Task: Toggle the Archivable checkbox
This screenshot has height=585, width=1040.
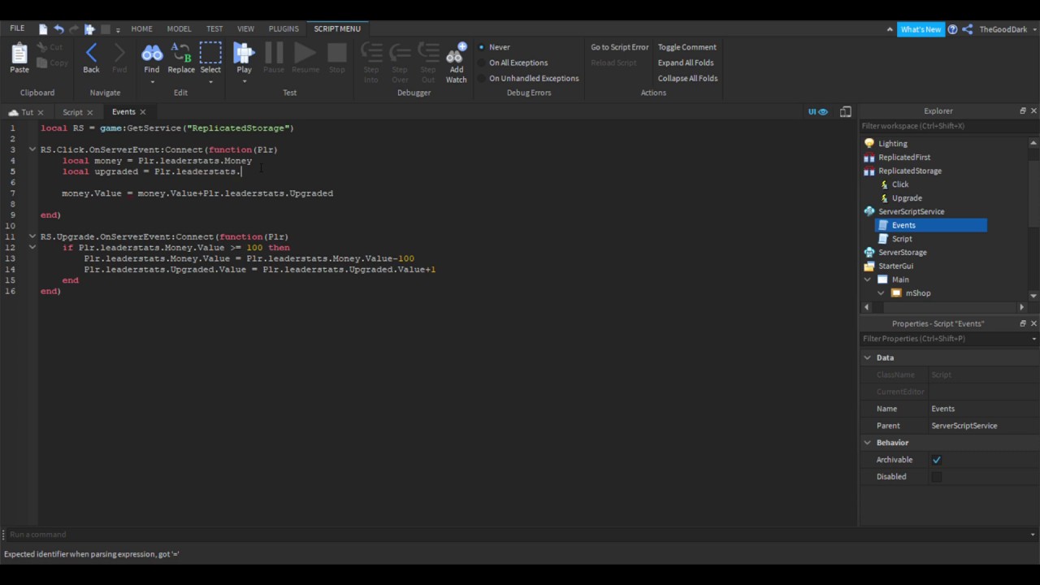Action: pyautogui.click(x=937, y=460)
